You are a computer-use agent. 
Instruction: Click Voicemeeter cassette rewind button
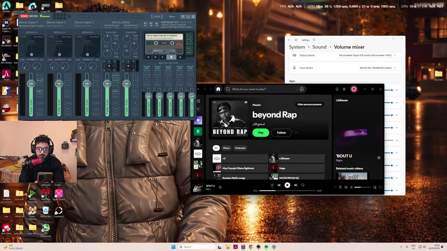click(x=148, y=57)
